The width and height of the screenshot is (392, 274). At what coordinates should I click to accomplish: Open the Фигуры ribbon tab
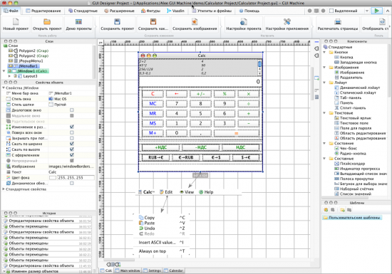click(x=150, y=11)
